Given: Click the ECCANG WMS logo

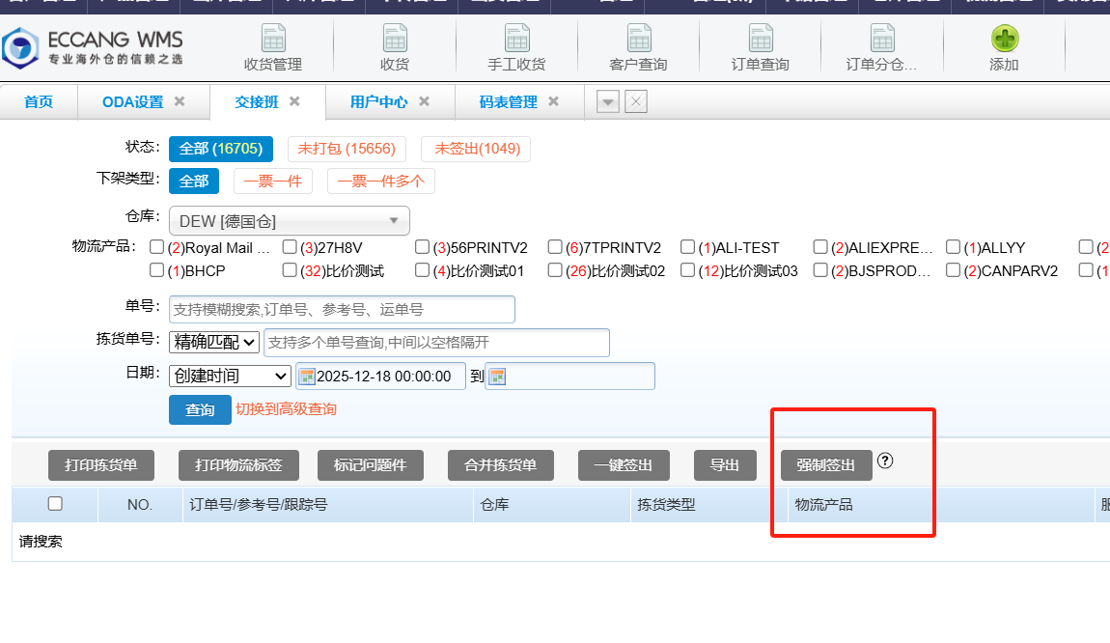Looking at the screenshot, I should [x=92, y=47].
